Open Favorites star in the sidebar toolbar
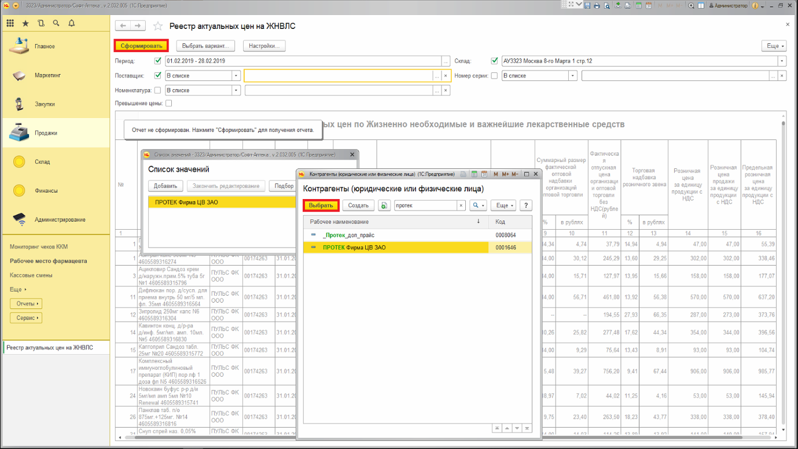This screenshot has height=449, width=798. pos(25,23)
